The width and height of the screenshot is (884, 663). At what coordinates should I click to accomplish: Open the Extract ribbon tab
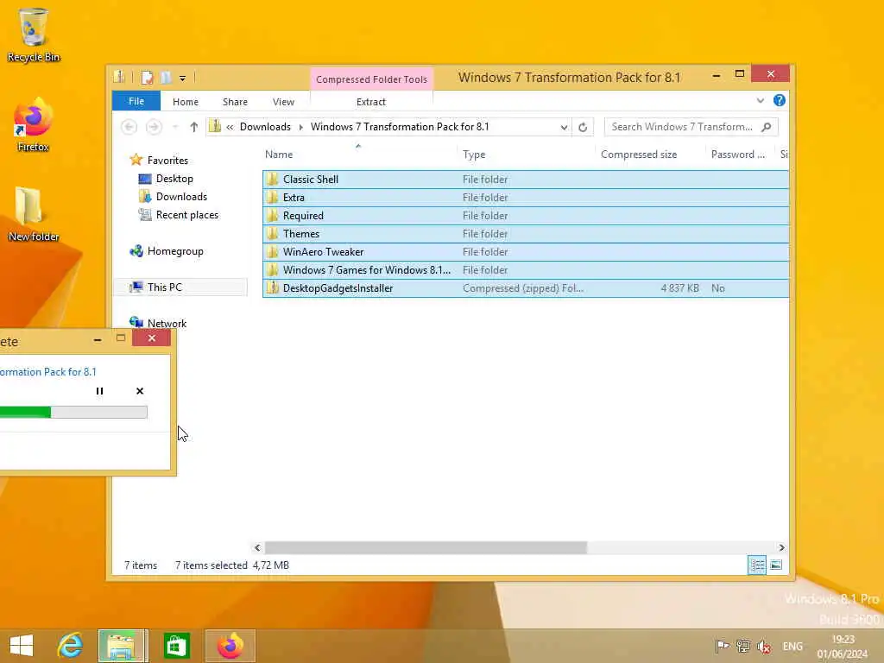click(371, 102)
